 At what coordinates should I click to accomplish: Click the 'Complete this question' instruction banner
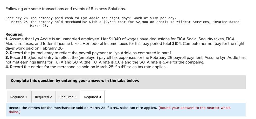tap(126, 82)
